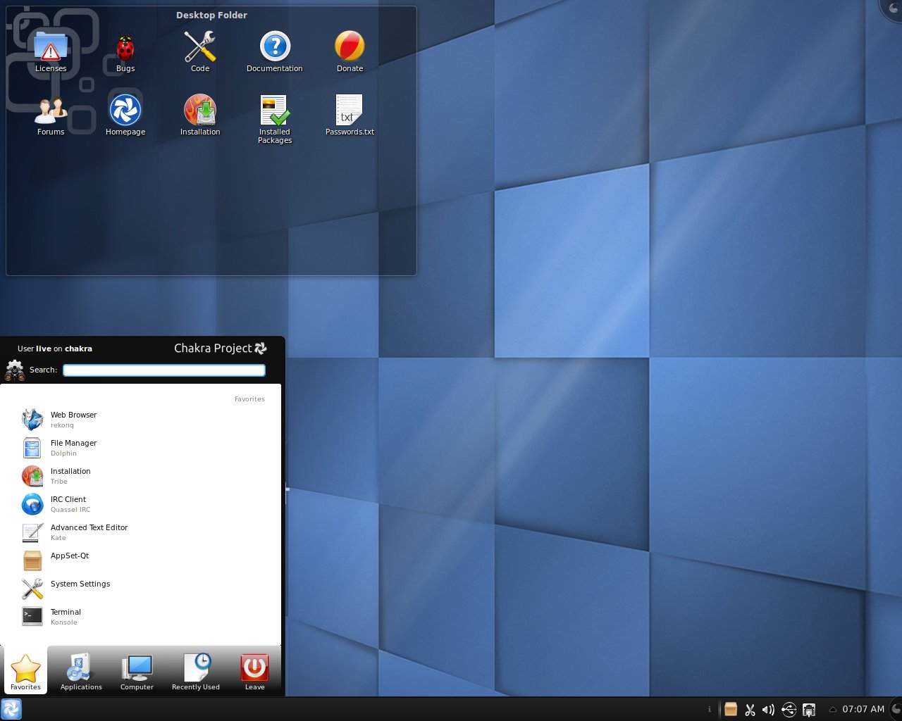
Task: Click the search binoculars icon
Action: [15, 370]
